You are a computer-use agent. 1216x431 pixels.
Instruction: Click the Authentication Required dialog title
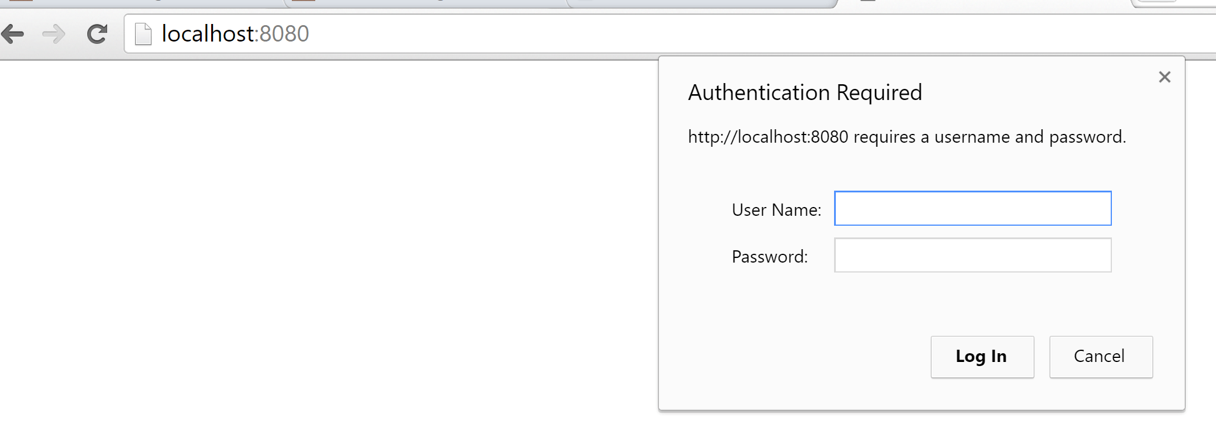[x=805, y=92]
